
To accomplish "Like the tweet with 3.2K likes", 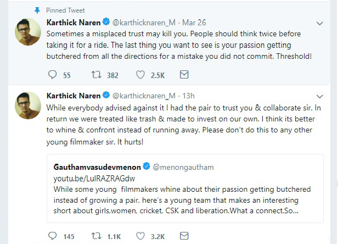I will (x=140, y=236).
